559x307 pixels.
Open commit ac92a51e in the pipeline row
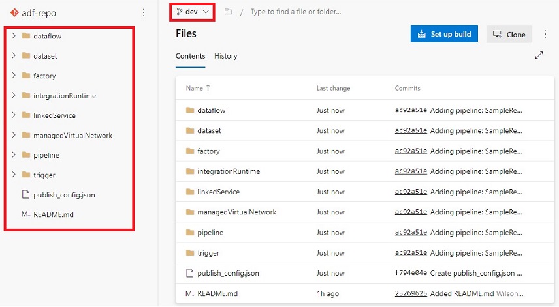click(x=411, y=233)
